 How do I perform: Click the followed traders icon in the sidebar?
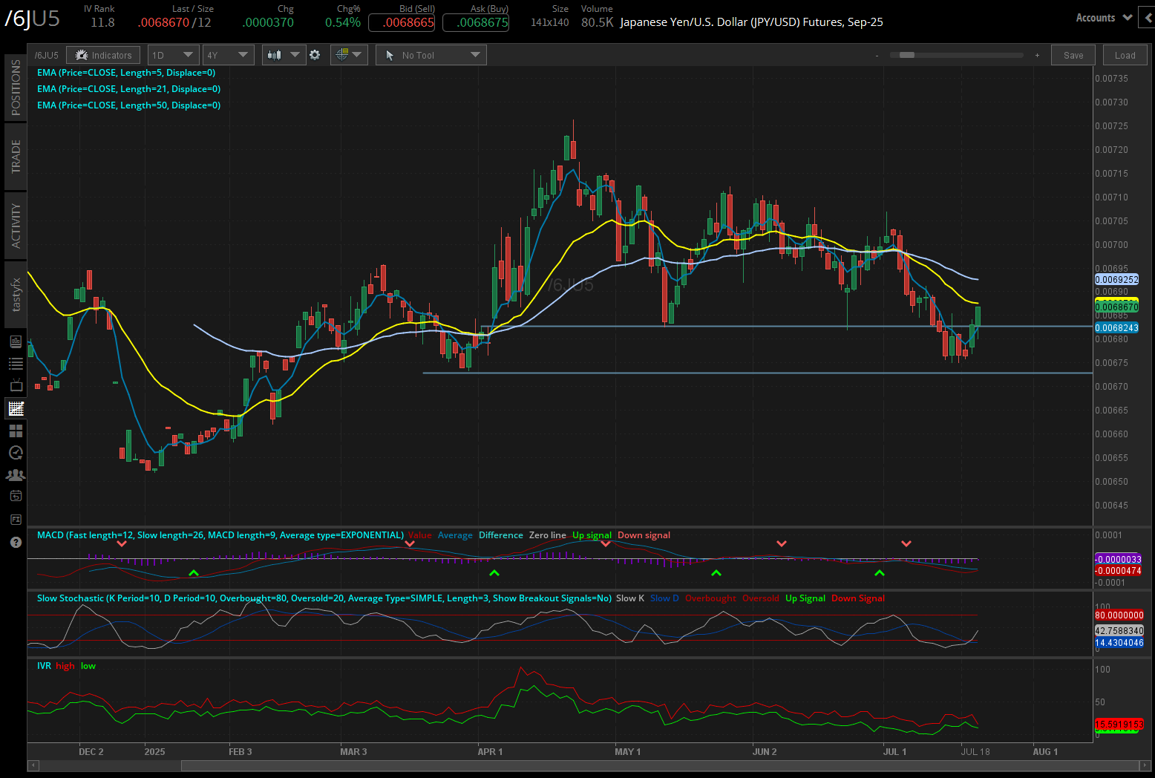(x=16, y=474)
